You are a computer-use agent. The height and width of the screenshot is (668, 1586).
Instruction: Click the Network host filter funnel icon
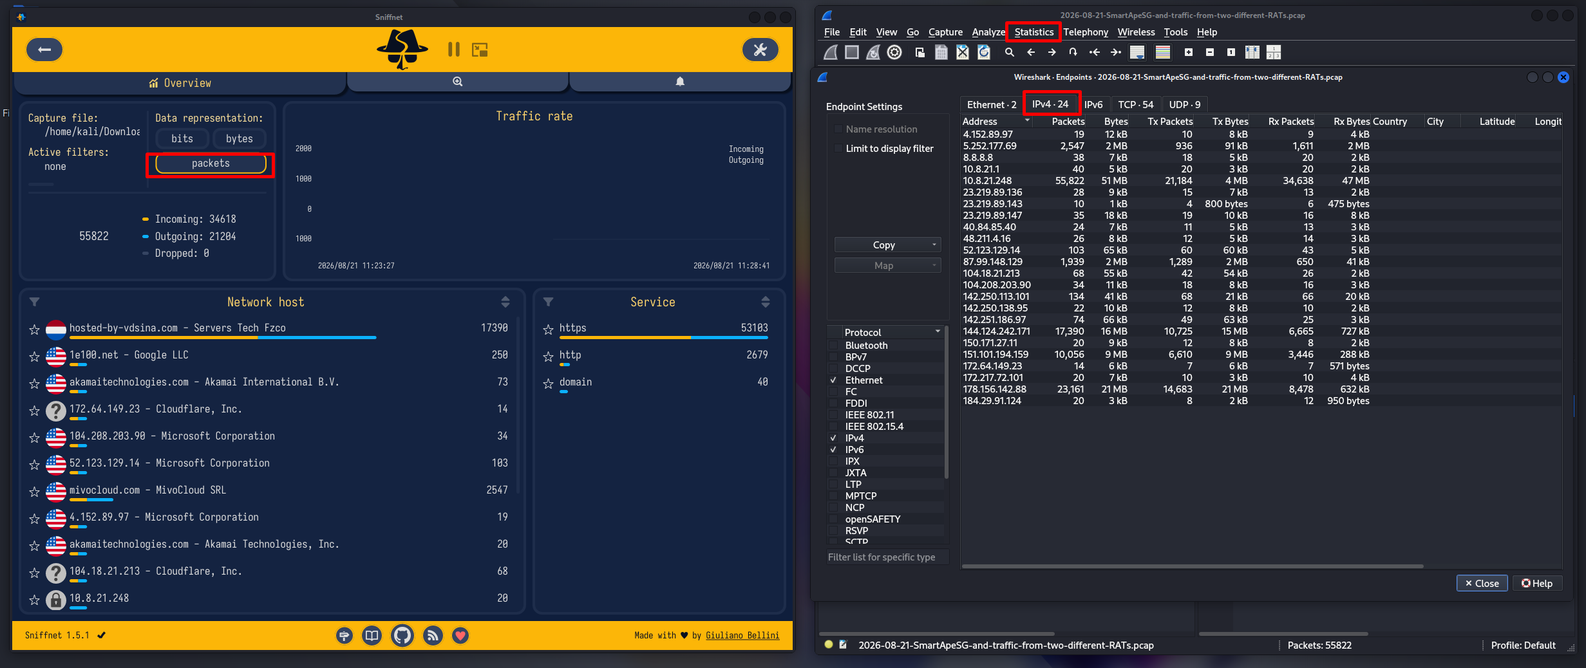(x=35, y=302)
